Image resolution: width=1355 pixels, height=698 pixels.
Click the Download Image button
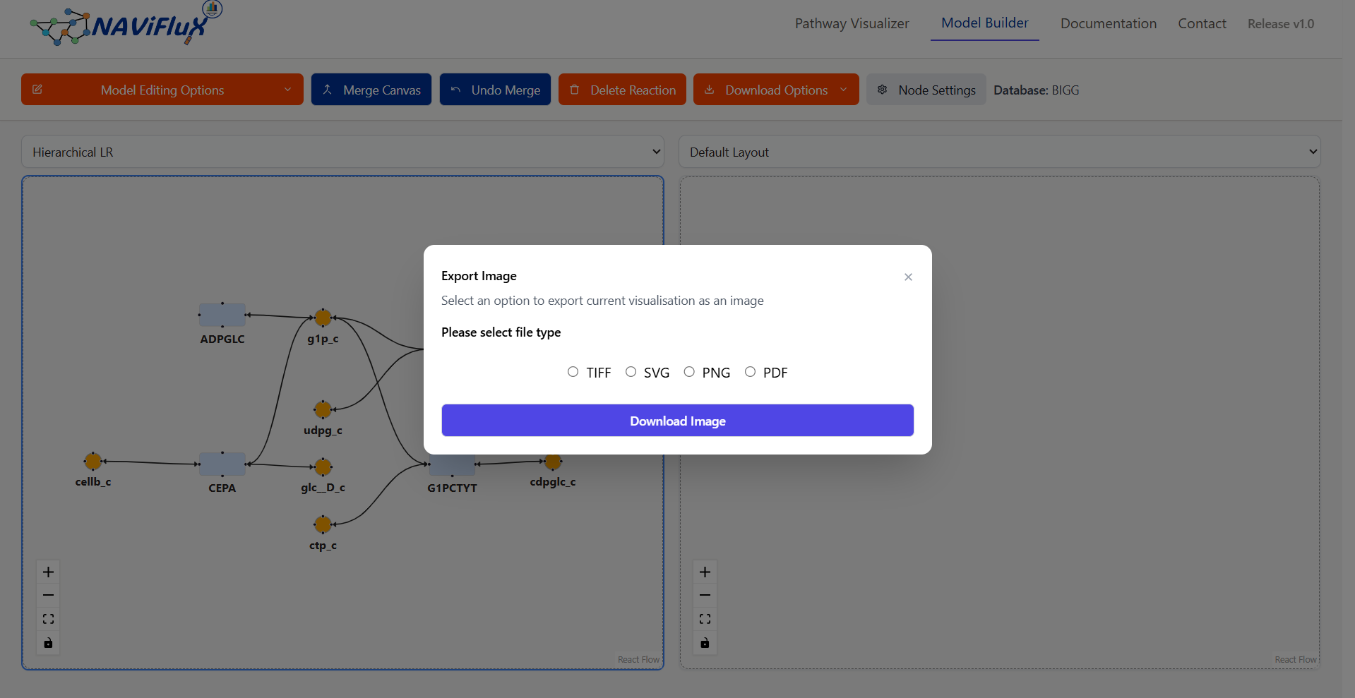coord(677,420)
